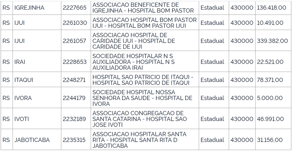Image resolution: width=292 pixels, height=151 pixels.
Task: Select CNES code 2228653
Action: click(x=75, y=62)
